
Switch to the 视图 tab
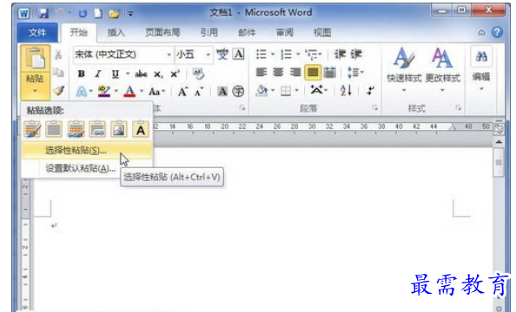tap(321, 33)
